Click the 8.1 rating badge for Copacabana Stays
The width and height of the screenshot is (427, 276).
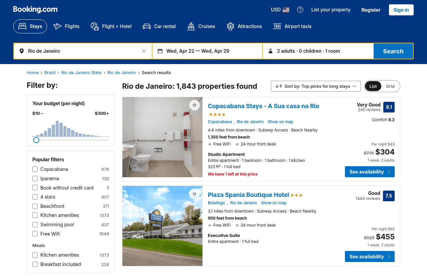(x=389, y=107)
